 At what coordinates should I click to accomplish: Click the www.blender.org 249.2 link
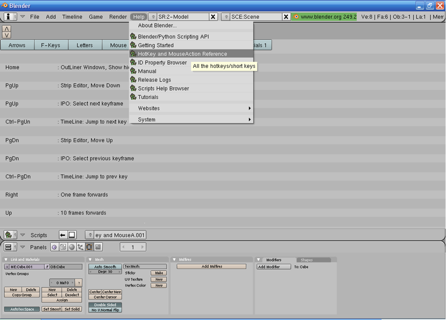coord(328,17)
